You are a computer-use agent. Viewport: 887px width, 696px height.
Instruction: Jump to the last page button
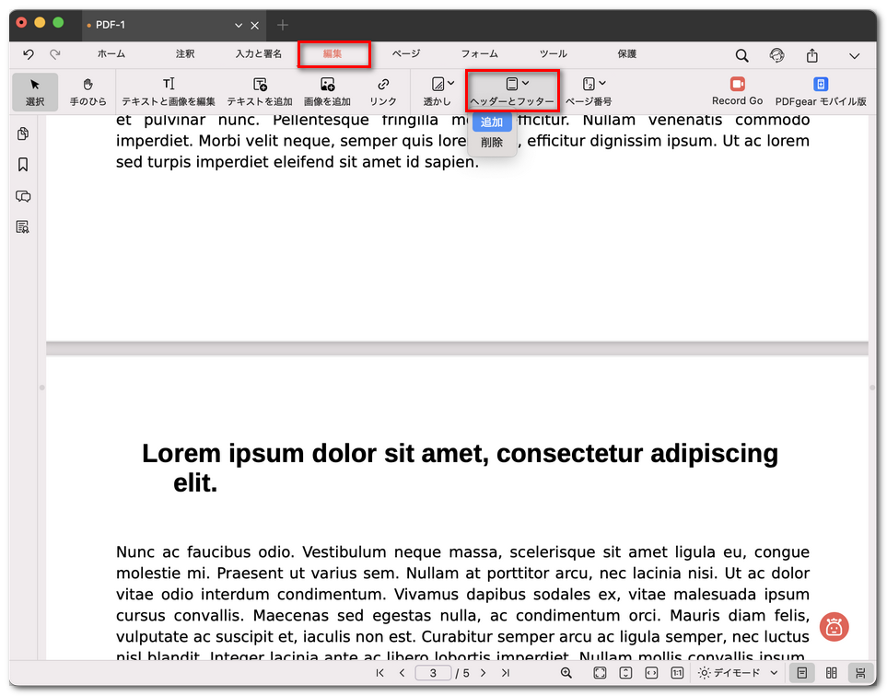click(505, 673)
